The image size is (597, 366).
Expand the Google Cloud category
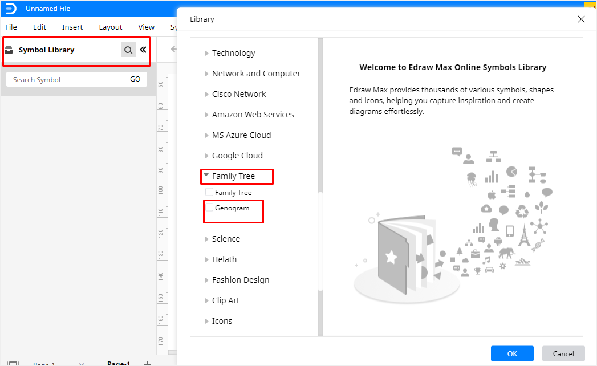(207, 156)
